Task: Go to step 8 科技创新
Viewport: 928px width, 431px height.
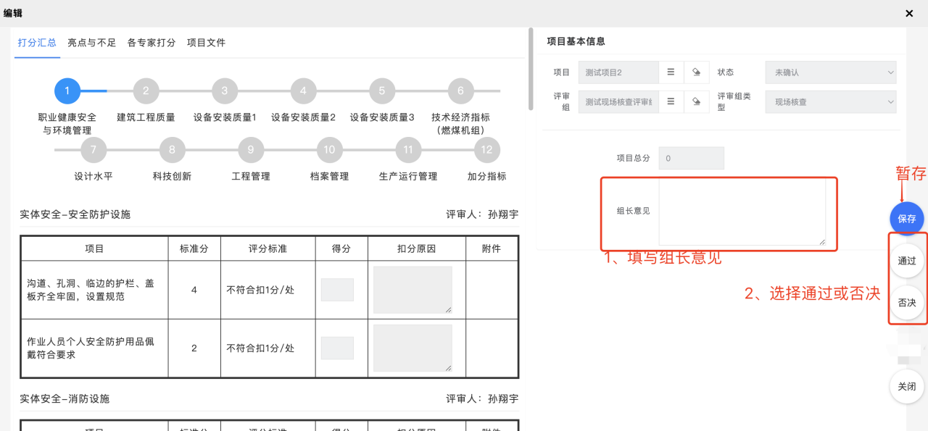Action: coord(172,150)
